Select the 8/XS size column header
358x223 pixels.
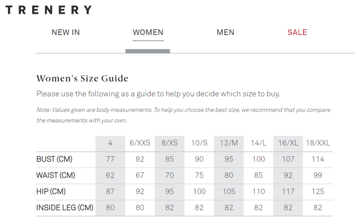pyautogui.click(x=170, y=143)
